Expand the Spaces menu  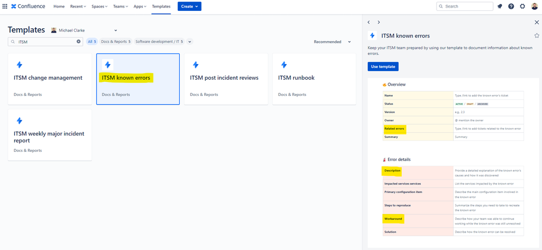pos(99,6)
